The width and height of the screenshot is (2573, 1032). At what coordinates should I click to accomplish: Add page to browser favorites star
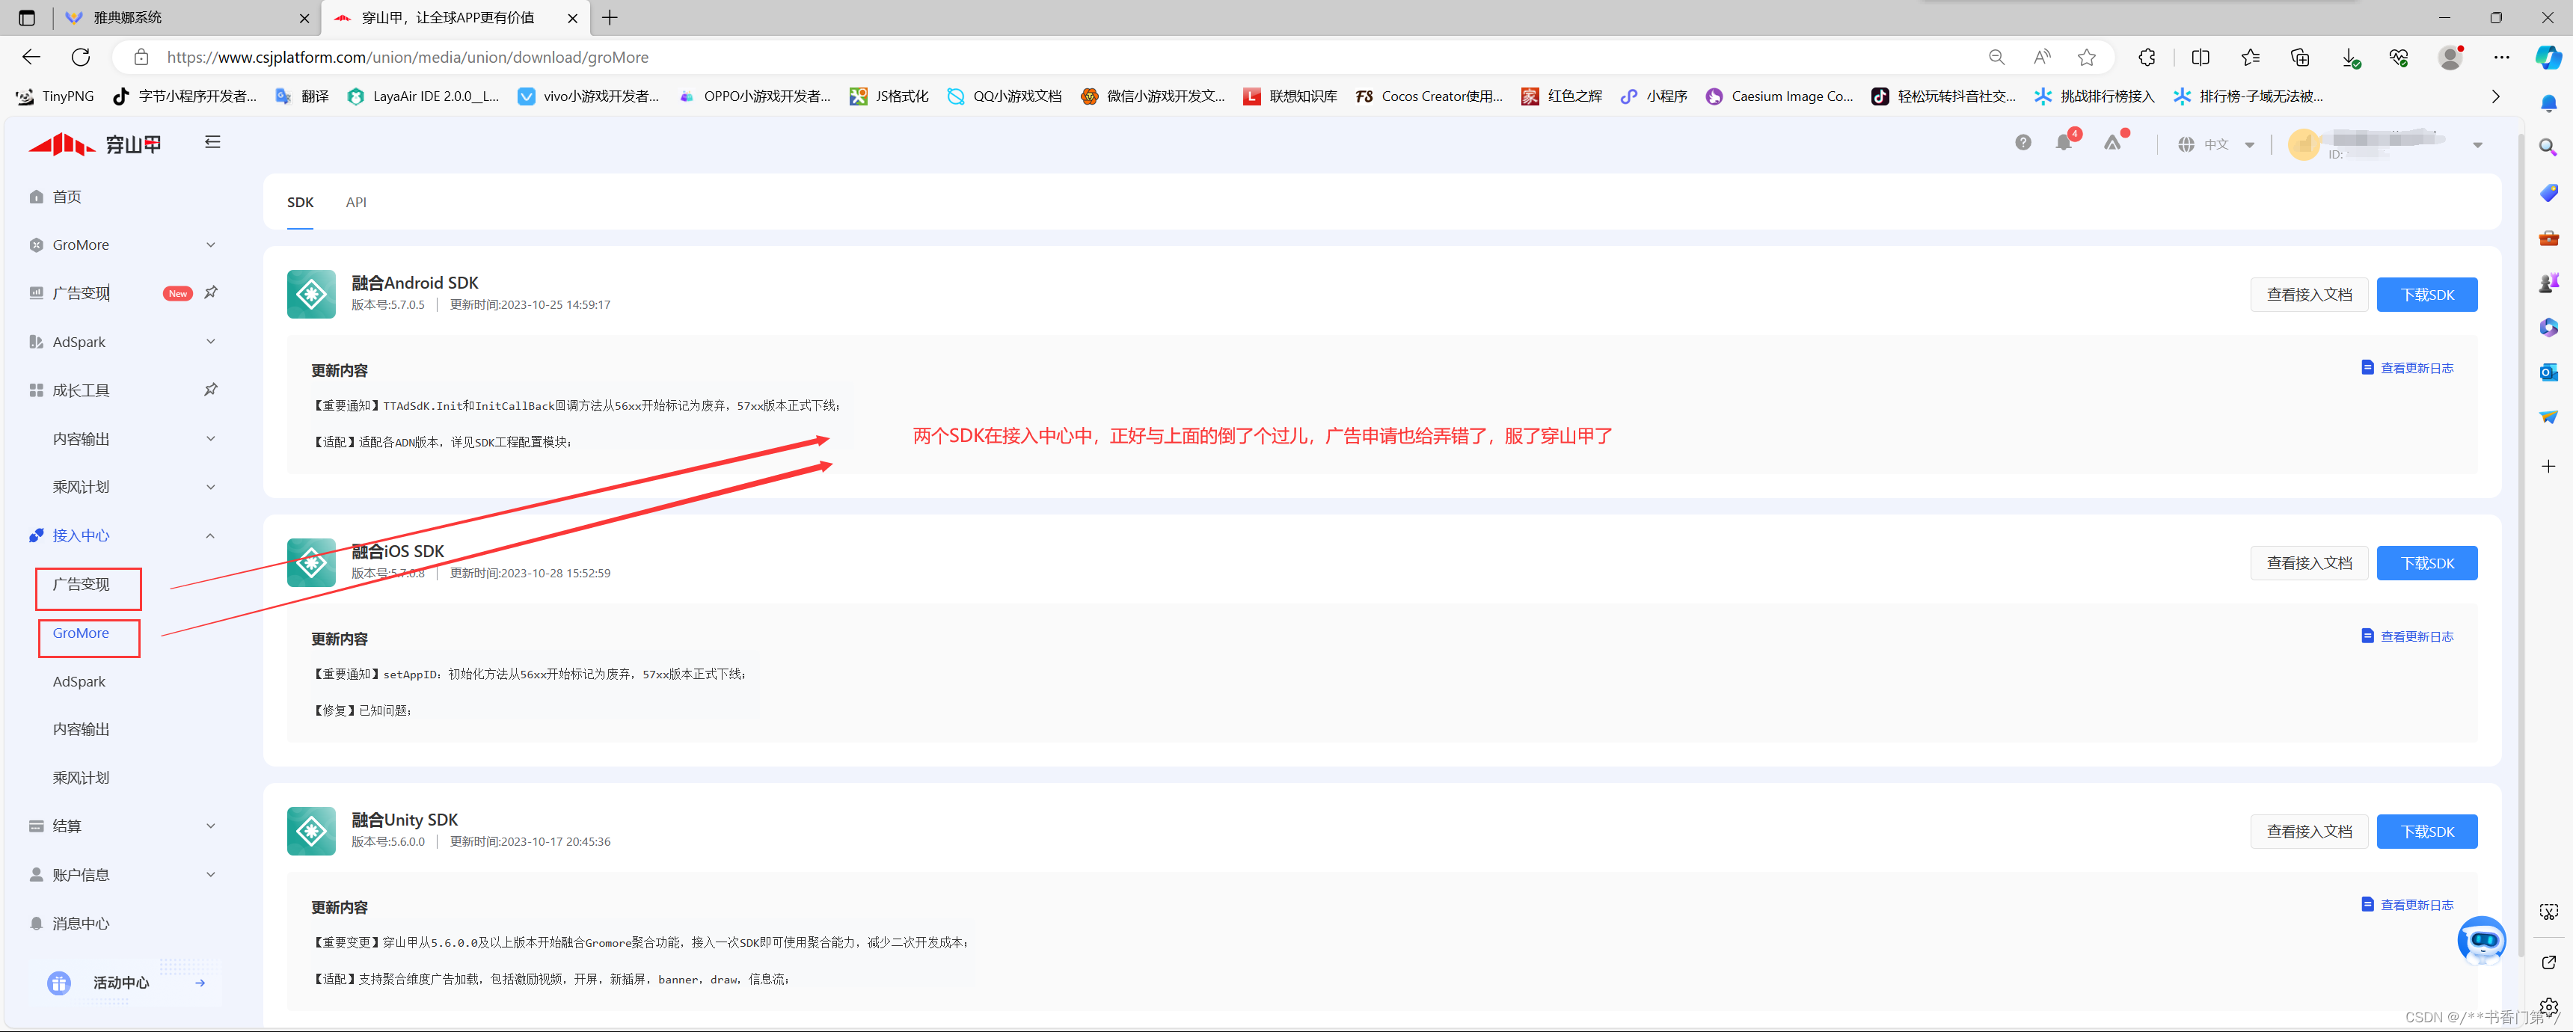[x=2087, y=57]
